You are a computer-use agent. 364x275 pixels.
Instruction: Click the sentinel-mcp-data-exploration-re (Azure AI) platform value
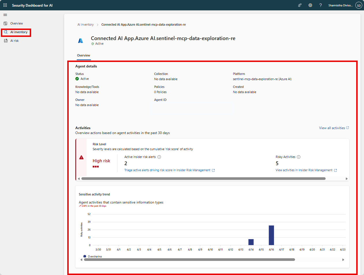(262, 79)
